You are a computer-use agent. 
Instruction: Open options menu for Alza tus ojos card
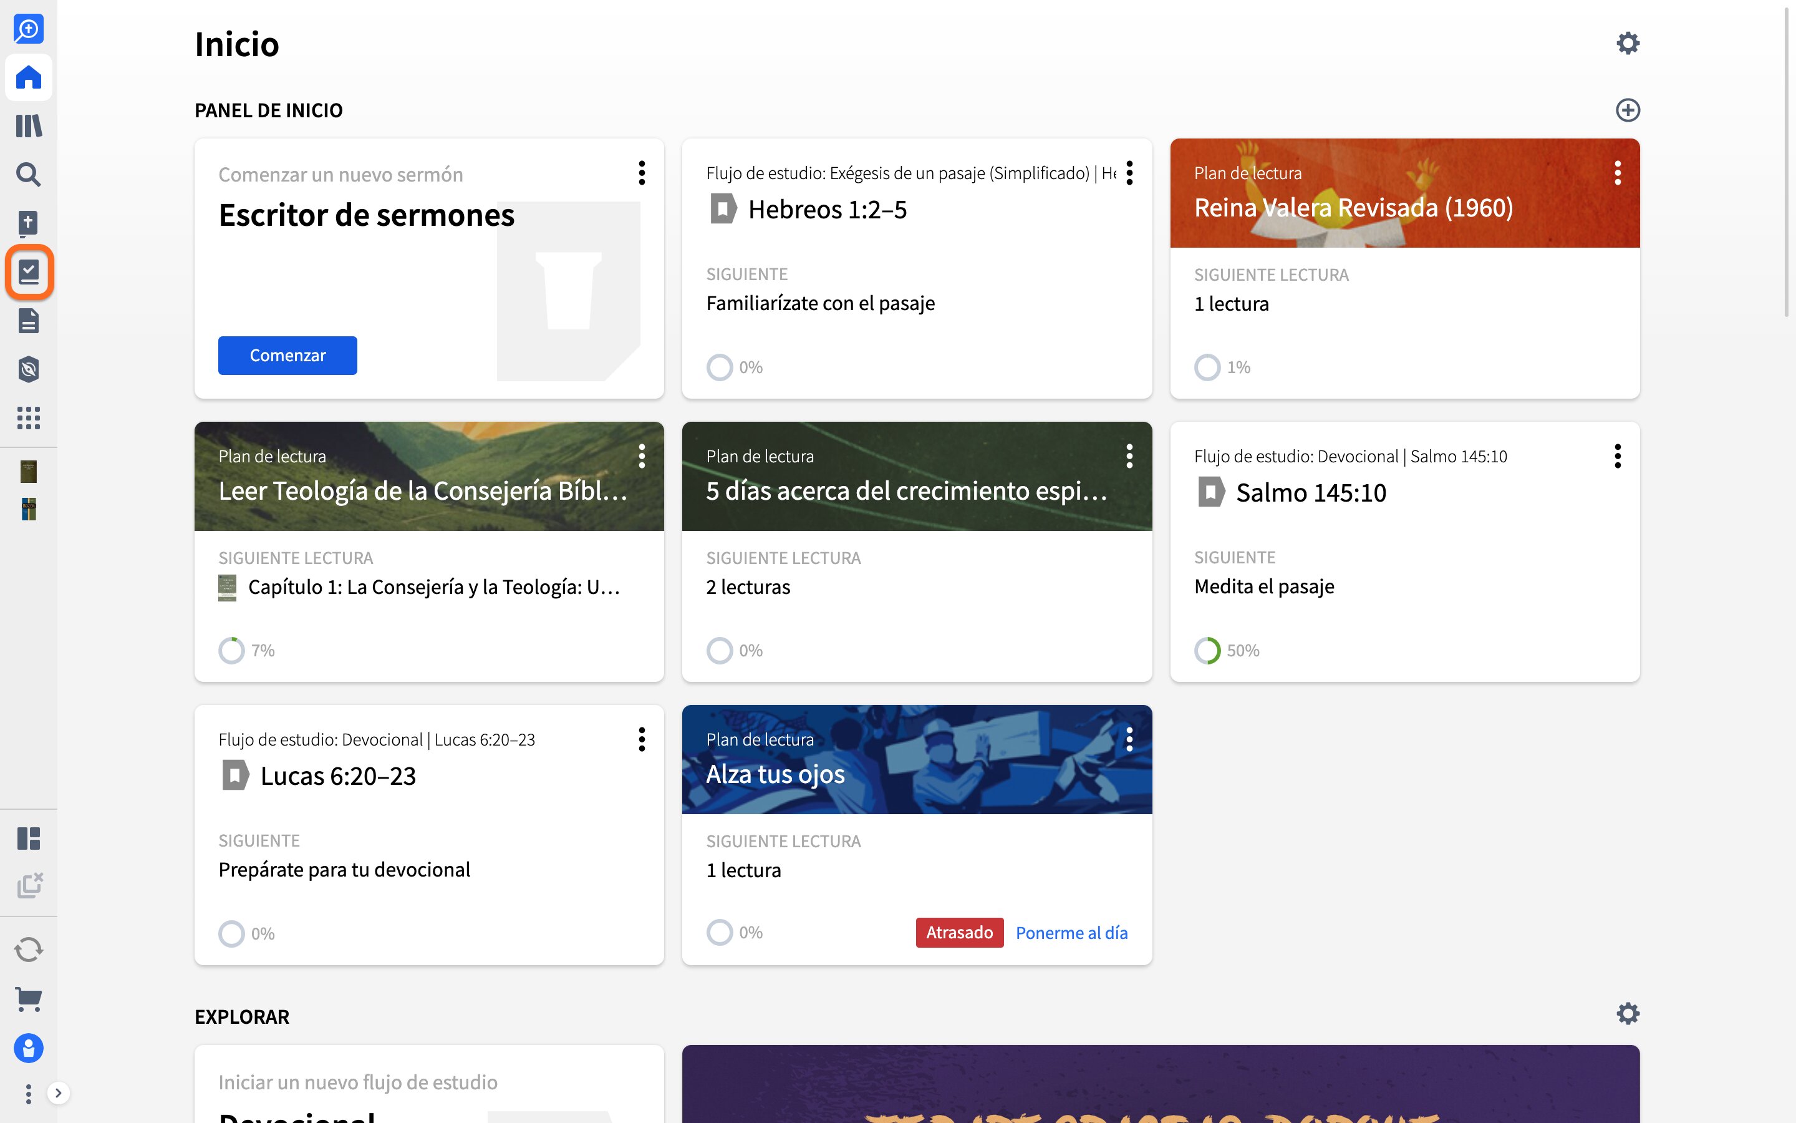coord(1129,739)
